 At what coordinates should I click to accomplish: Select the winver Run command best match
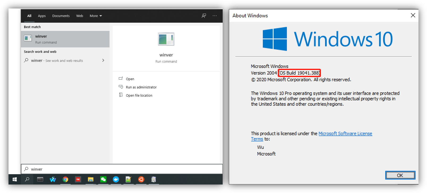pyautogui.click(x=65, y=39)
